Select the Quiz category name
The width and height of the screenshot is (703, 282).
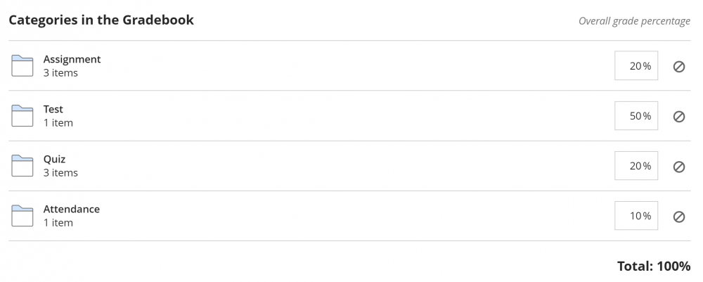pyautogui.click(x=54, y=159)
